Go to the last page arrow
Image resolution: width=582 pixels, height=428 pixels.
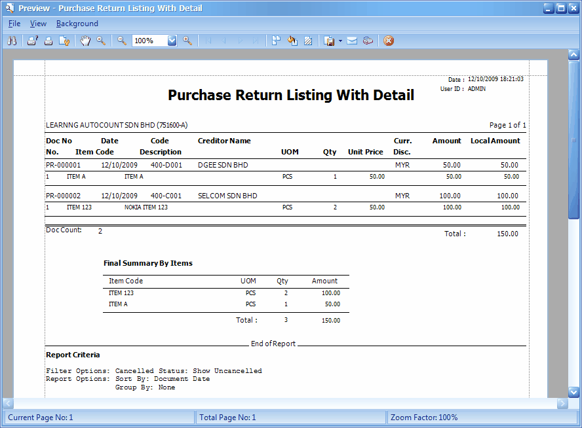[256, 41]
